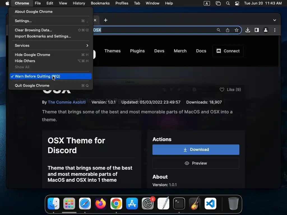
Task: Go to Devs page
Action: [159, 51]
